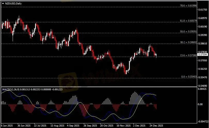Click the 0.55470 price scale value
The width and height of the screenshot is (209, 128).
[203, 77]
